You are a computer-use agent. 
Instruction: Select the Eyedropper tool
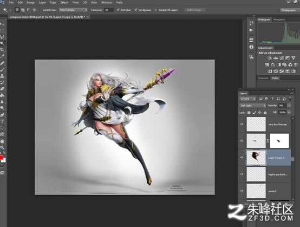[x=2, y=56]
